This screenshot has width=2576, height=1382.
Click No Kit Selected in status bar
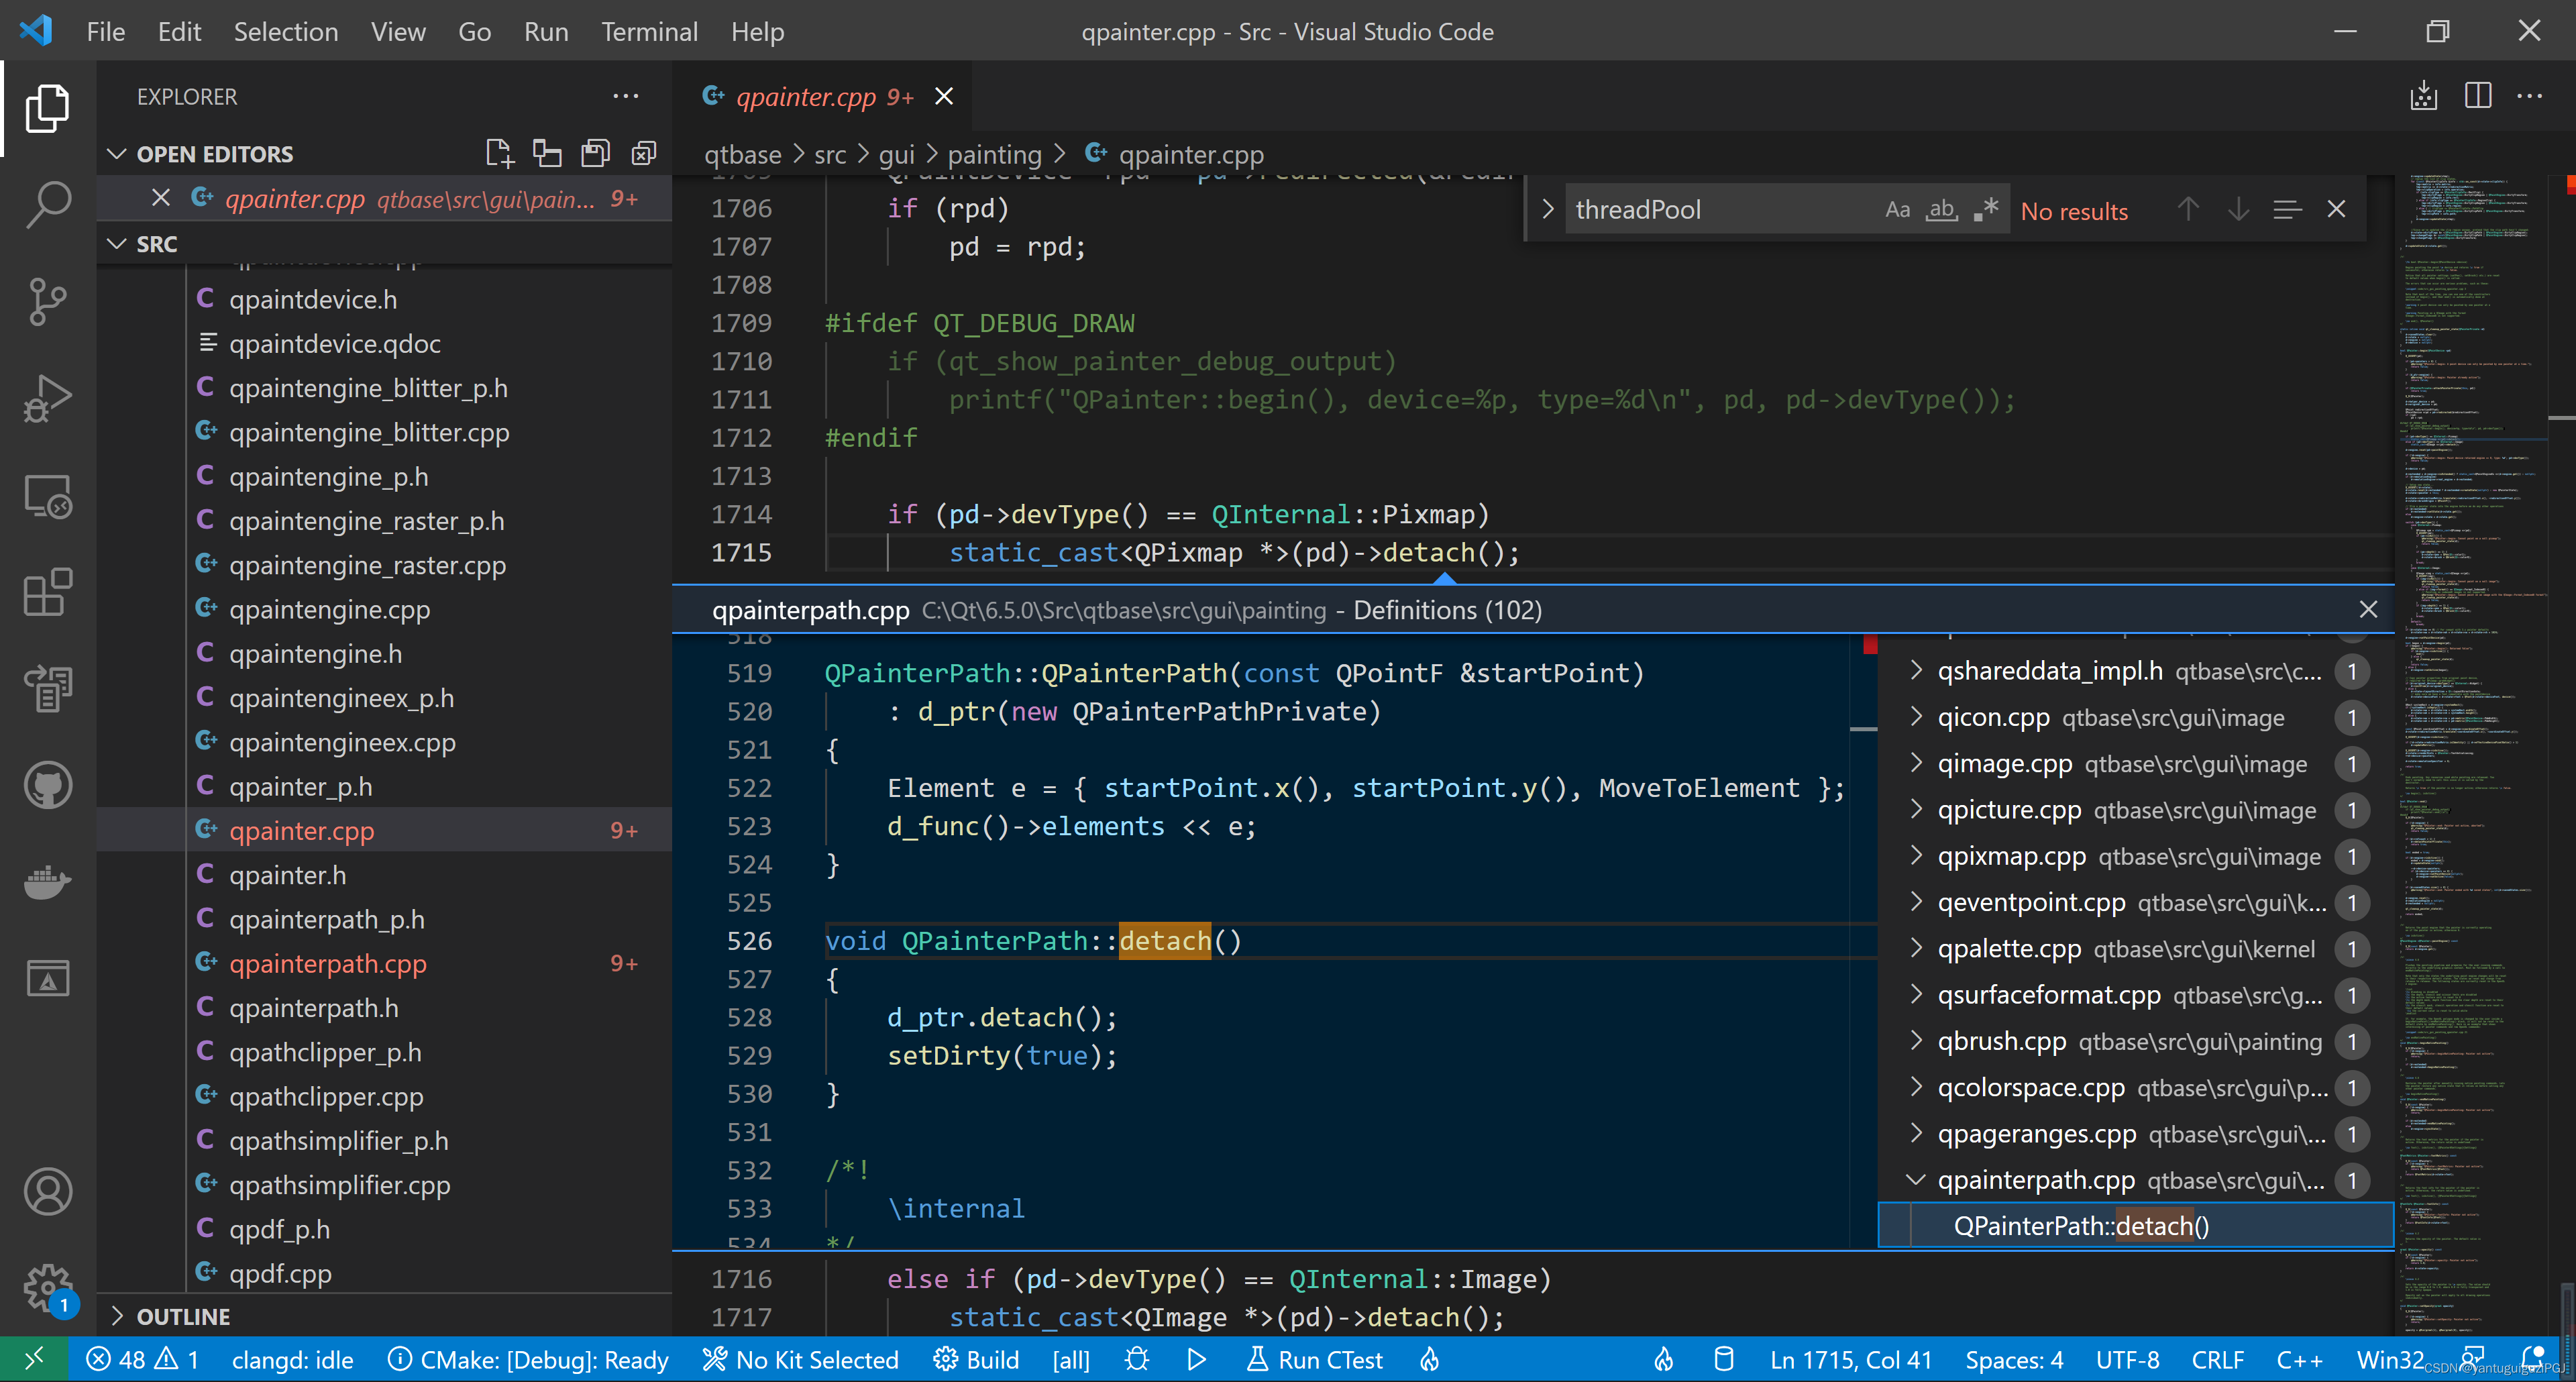tap(801, 1360)
